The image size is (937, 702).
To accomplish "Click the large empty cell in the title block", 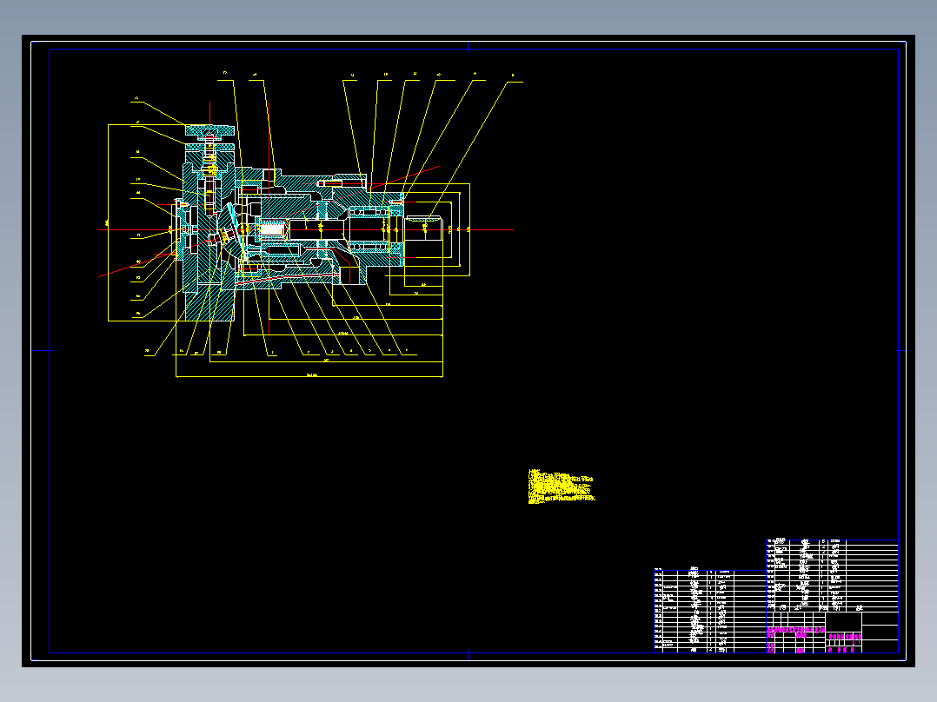I will [843, 623].
